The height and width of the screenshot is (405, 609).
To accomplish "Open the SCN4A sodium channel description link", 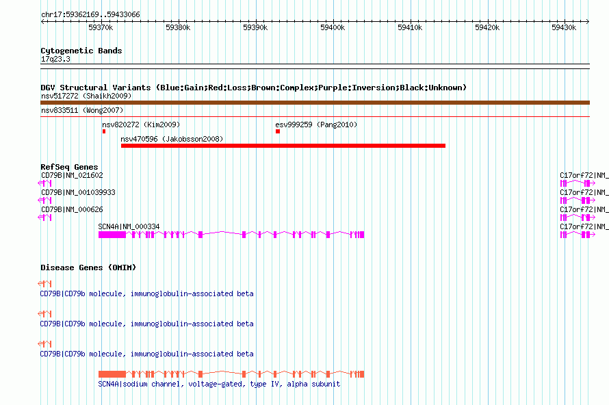I will (219, 384).
